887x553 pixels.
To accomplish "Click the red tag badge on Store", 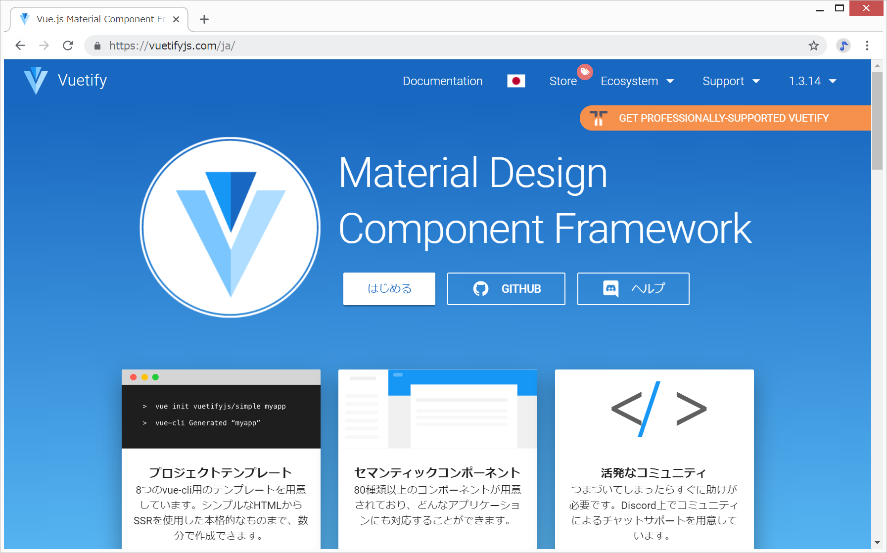I will (x=585, y=72).
